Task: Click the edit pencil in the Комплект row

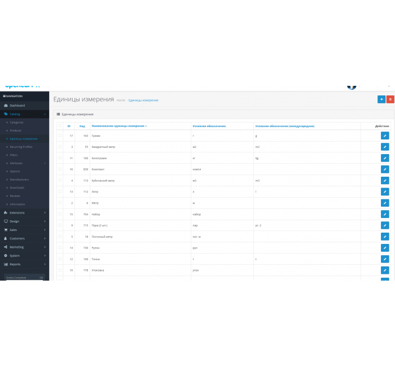Action: point(385,169)
